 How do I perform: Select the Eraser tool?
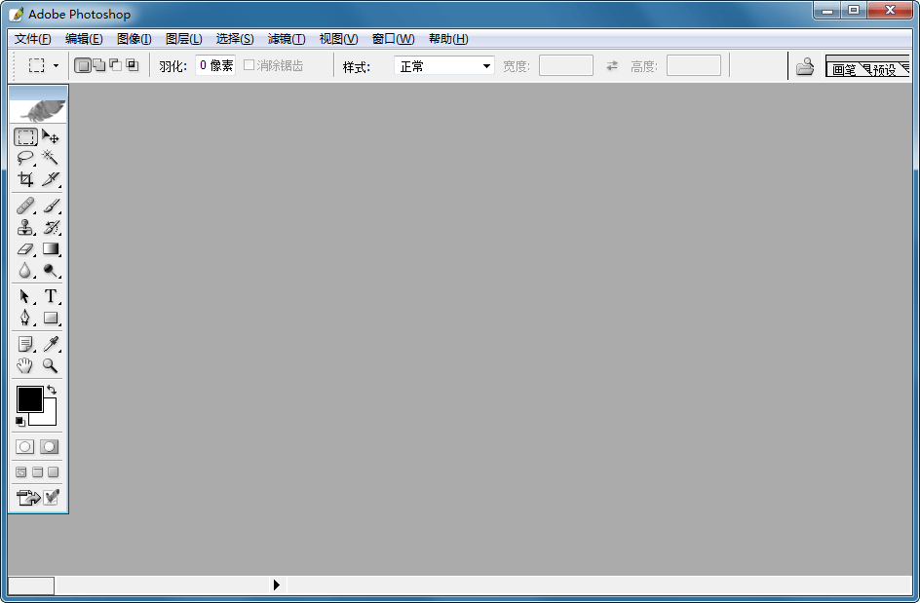click(x=24, y=248)
